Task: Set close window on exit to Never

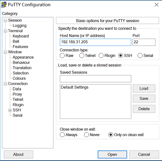Action: pyautogui.click(x=86, y=135)
